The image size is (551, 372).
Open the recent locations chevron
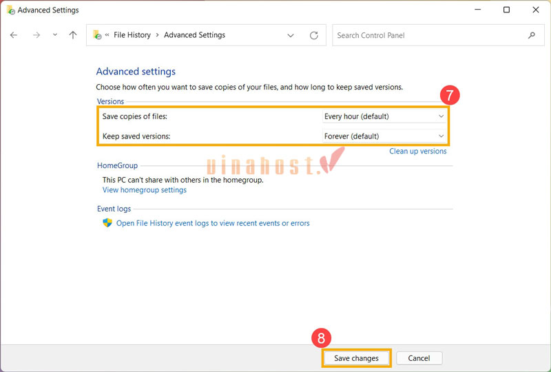tap(55, 35)
